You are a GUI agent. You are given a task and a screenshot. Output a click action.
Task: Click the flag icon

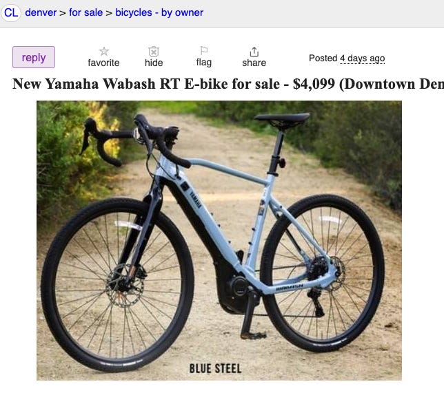[x=204, y=50]
